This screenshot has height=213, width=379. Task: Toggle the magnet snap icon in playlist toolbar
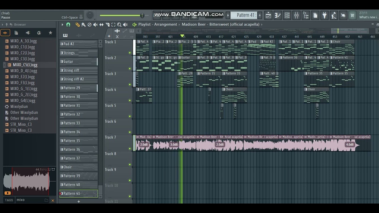[68, 25]
